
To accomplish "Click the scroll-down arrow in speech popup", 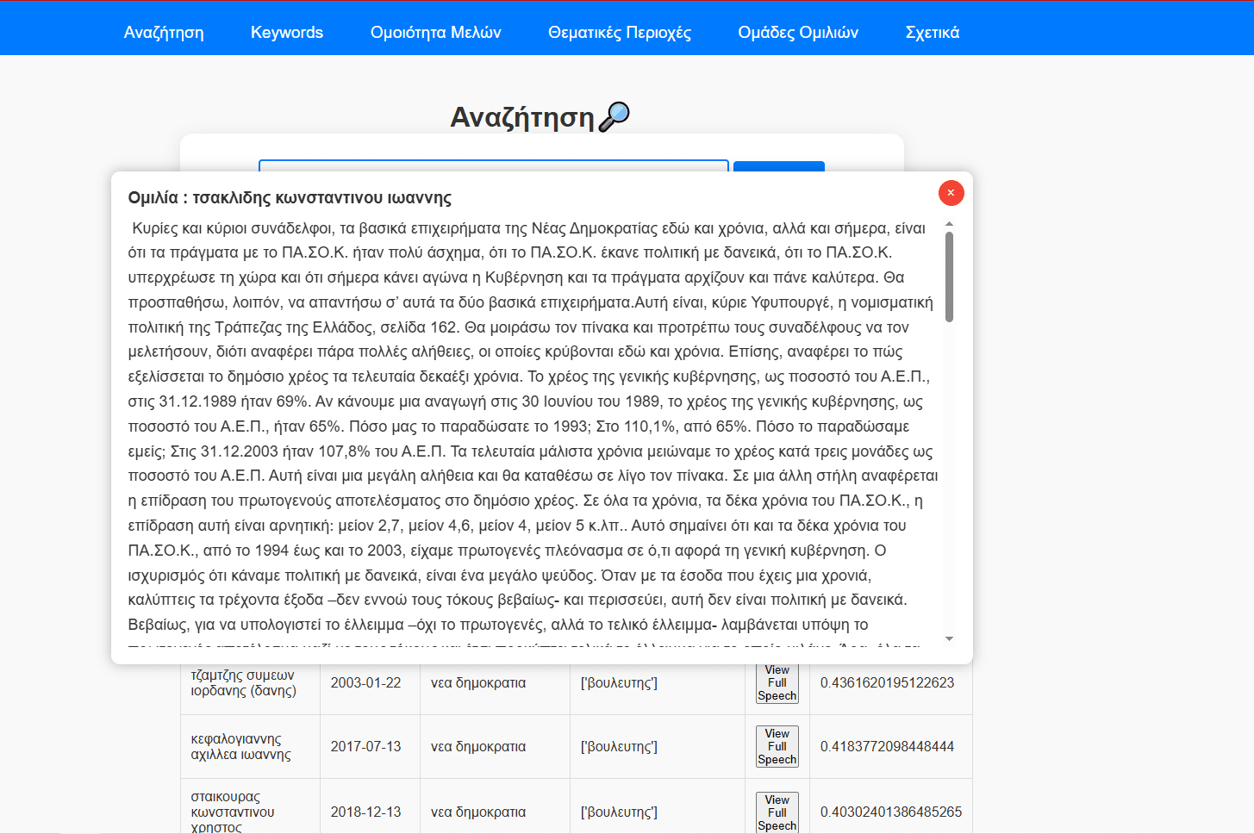I will click(949, 638).
